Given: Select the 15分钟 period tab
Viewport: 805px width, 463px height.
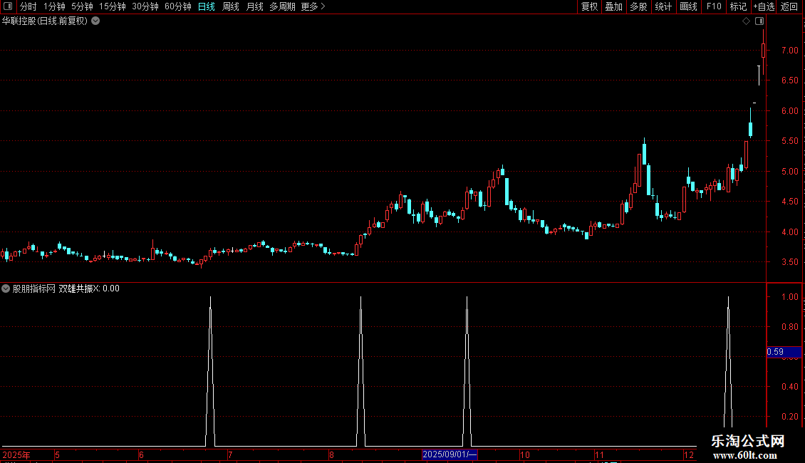Looking at the screenshot, I should point(112,6).
